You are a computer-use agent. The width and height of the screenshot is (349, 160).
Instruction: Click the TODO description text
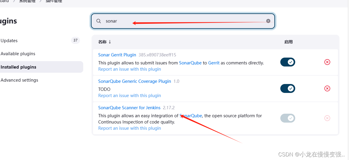click(104, 89)
